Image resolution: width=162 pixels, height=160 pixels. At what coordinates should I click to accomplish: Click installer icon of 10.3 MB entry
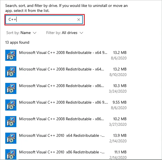(x=11, y=88)
